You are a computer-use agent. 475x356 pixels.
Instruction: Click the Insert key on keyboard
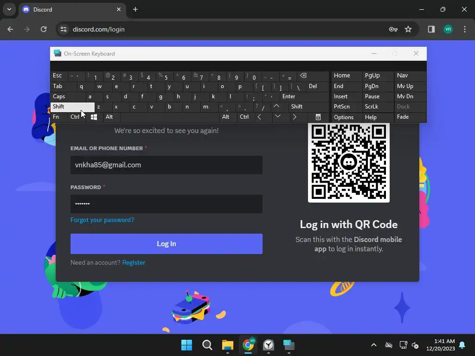pyautogui.click(x=347, y=96)
